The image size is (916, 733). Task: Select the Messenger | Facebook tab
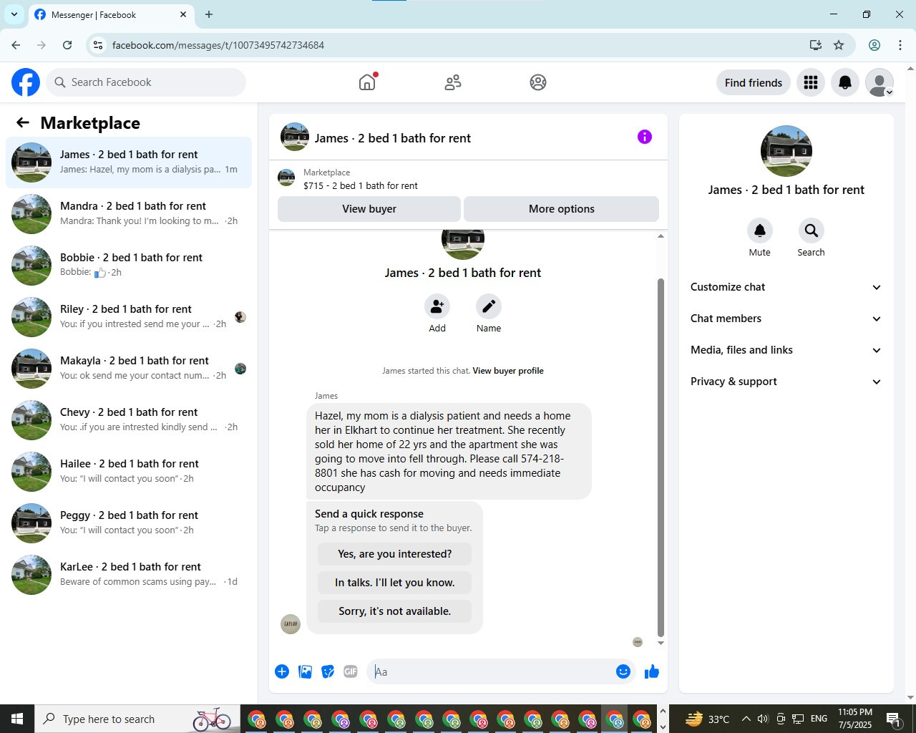pos(111,15)
